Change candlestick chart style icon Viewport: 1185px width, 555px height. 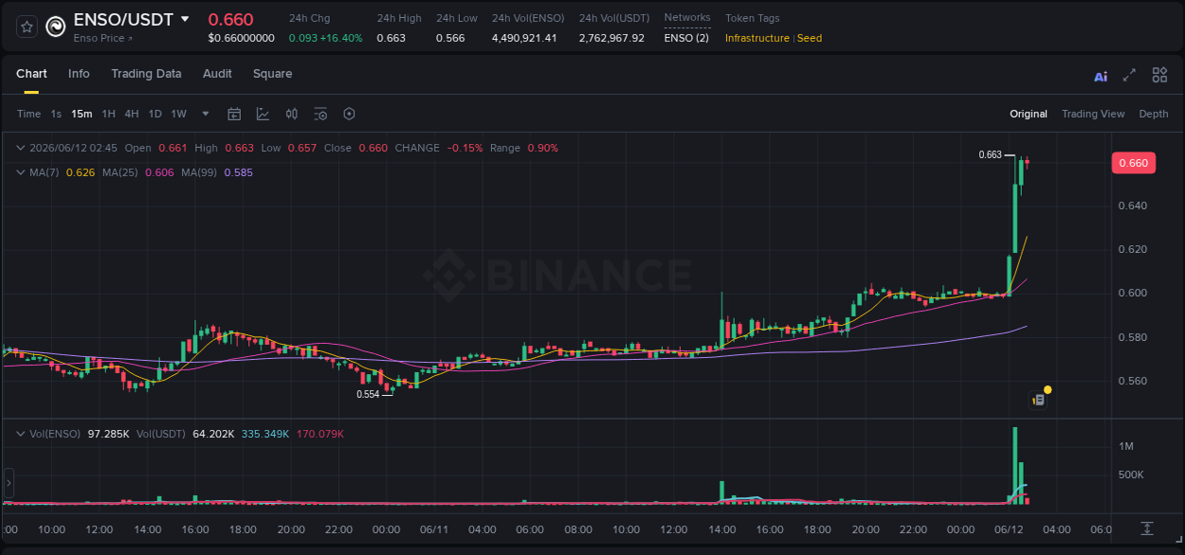pyautogui.click(x=292, y=114)
